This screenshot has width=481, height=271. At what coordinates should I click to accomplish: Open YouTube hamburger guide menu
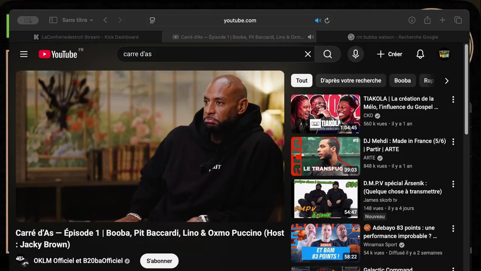coord(24,54)
